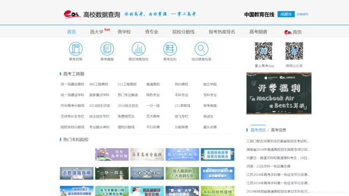Open the 报考指南 link

click(x=210, y=106)
